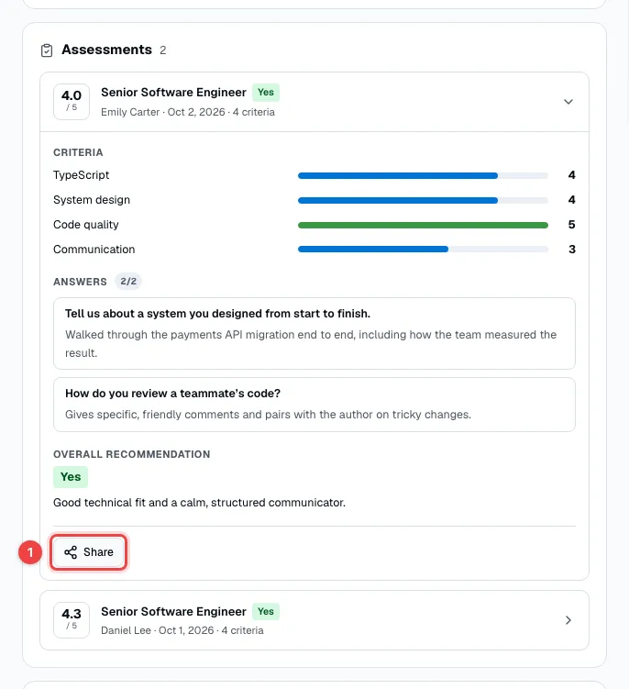Viewport: 629px width, 689px height.
Task: Click the Code quality score value 5
Action: 571,225
